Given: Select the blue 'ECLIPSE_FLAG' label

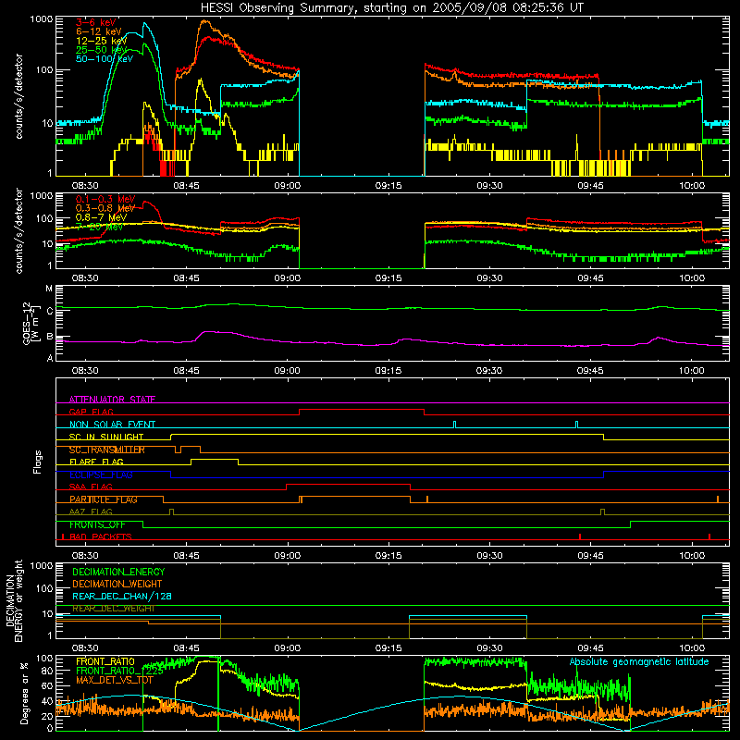Looking at the screenshot, I should 101,475.
